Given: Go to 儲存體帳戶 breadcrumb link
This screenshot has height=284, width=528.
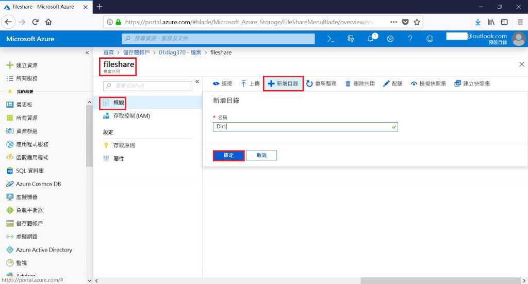Looking at the screenshot, I should 136,53.
